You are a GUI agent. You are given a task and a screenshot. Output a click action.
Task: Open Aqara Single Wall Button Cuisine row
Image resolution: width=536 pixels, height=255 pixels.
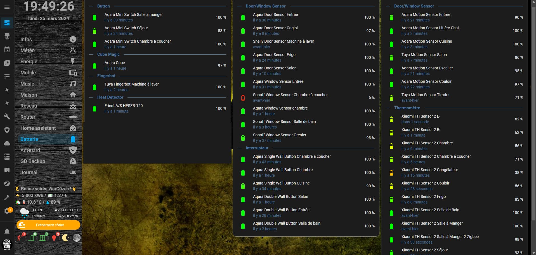pos(306,186)
